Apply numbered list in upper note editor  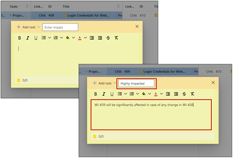(x=56, y=38)
